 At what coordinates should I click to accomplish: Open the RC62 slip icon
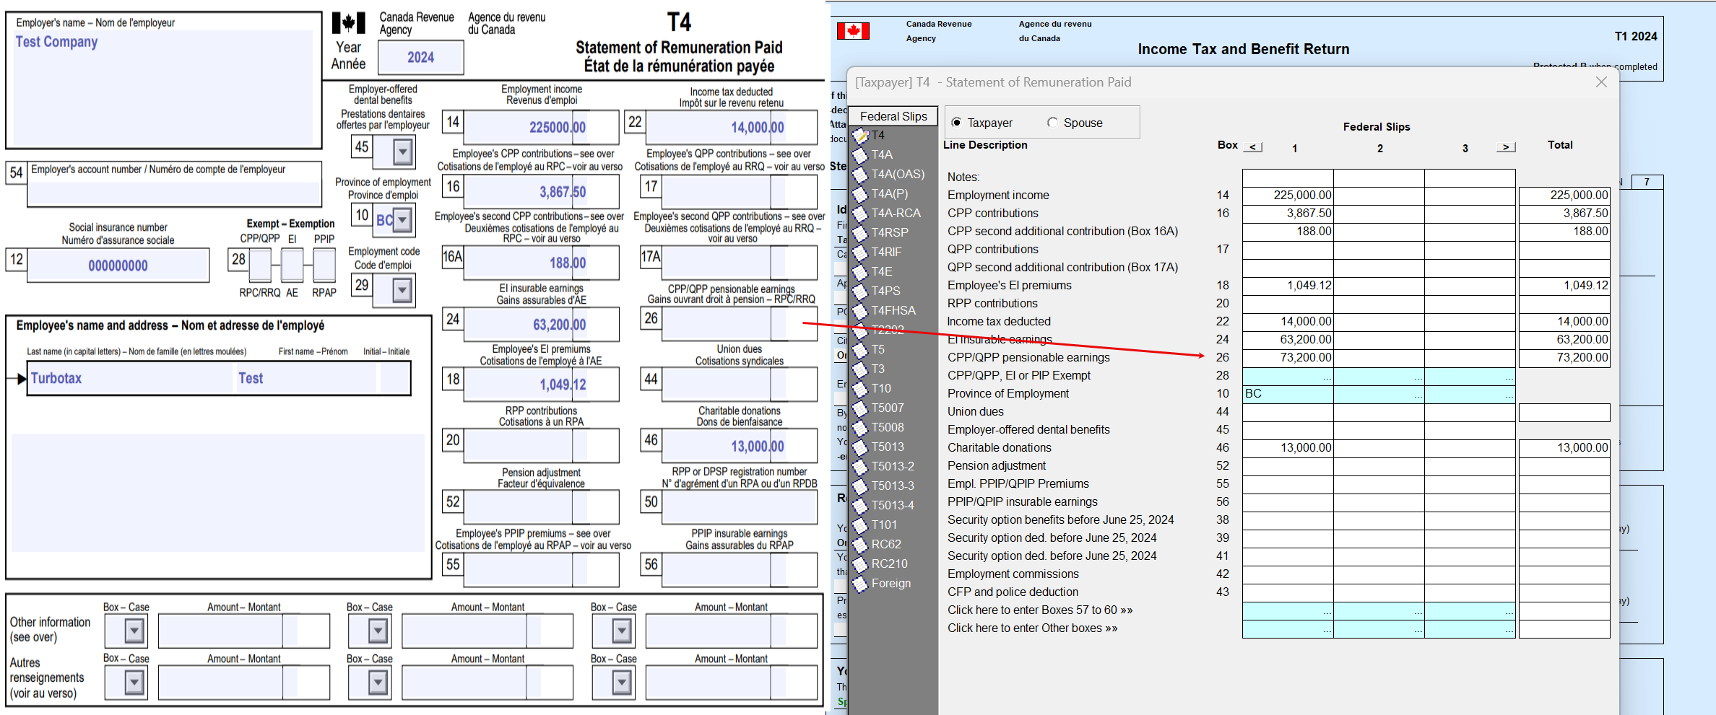pyautogui.click(x=860, y=545)
